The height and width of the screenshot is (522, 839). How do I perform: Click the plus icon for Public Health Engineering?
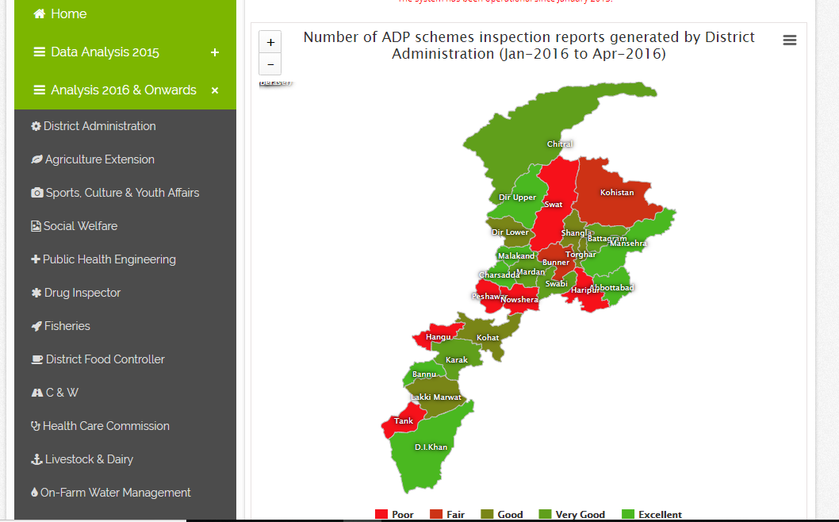point(36,259)
